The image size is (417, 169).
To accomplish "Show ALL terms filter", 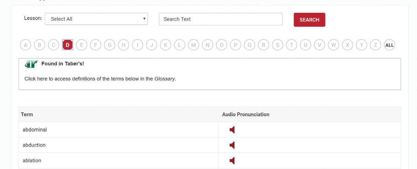I will [x=389, y=45].
